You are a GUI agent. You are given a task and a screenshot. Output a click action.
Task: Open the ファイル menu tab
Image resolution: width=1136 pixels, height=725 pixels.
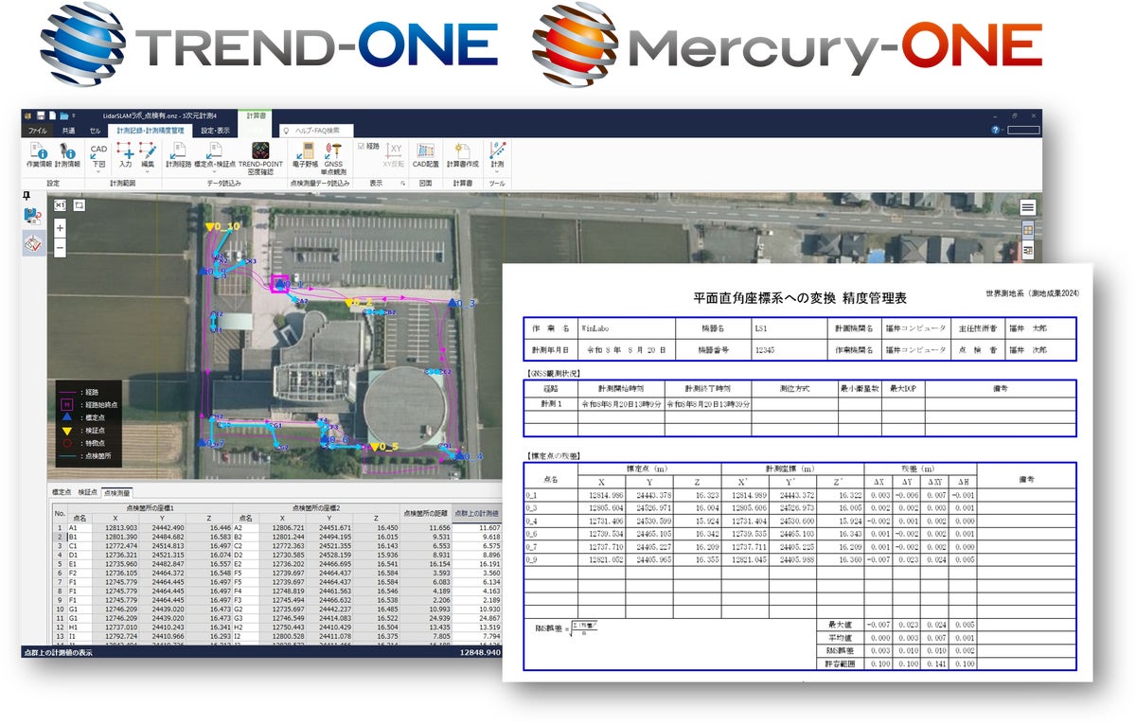[x=38, y=131]
